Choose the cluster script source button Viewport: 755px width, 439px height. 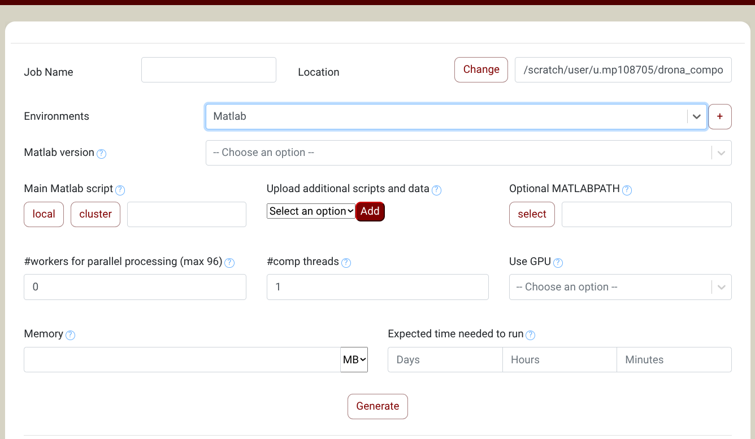click(95, 214)
